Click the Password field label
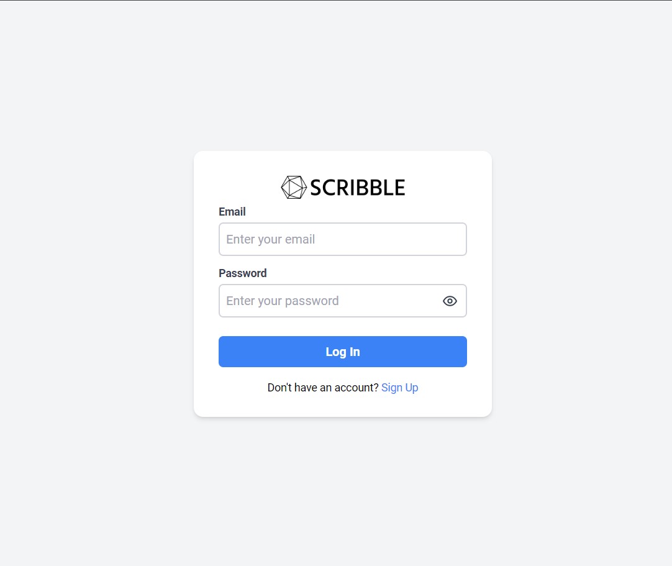 pos(242,273)
